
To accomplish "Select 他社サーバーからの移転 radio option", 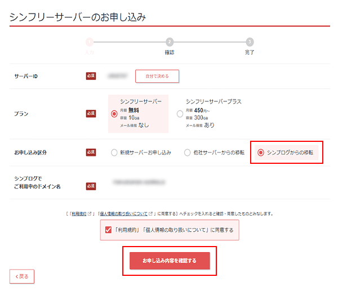I will pos(188,153).
